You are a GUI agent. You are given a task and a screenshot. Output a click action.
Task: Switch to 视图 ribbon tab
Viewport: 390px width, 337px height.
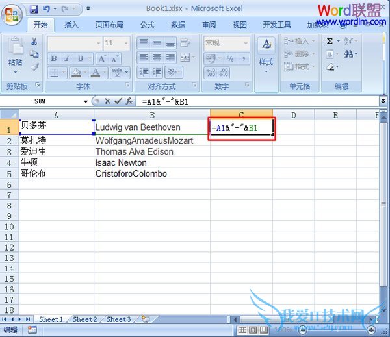pos(239,25)
